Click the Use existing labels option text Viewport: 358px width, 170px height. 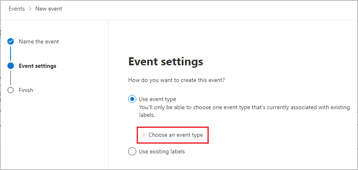click(x=162, y=152)
